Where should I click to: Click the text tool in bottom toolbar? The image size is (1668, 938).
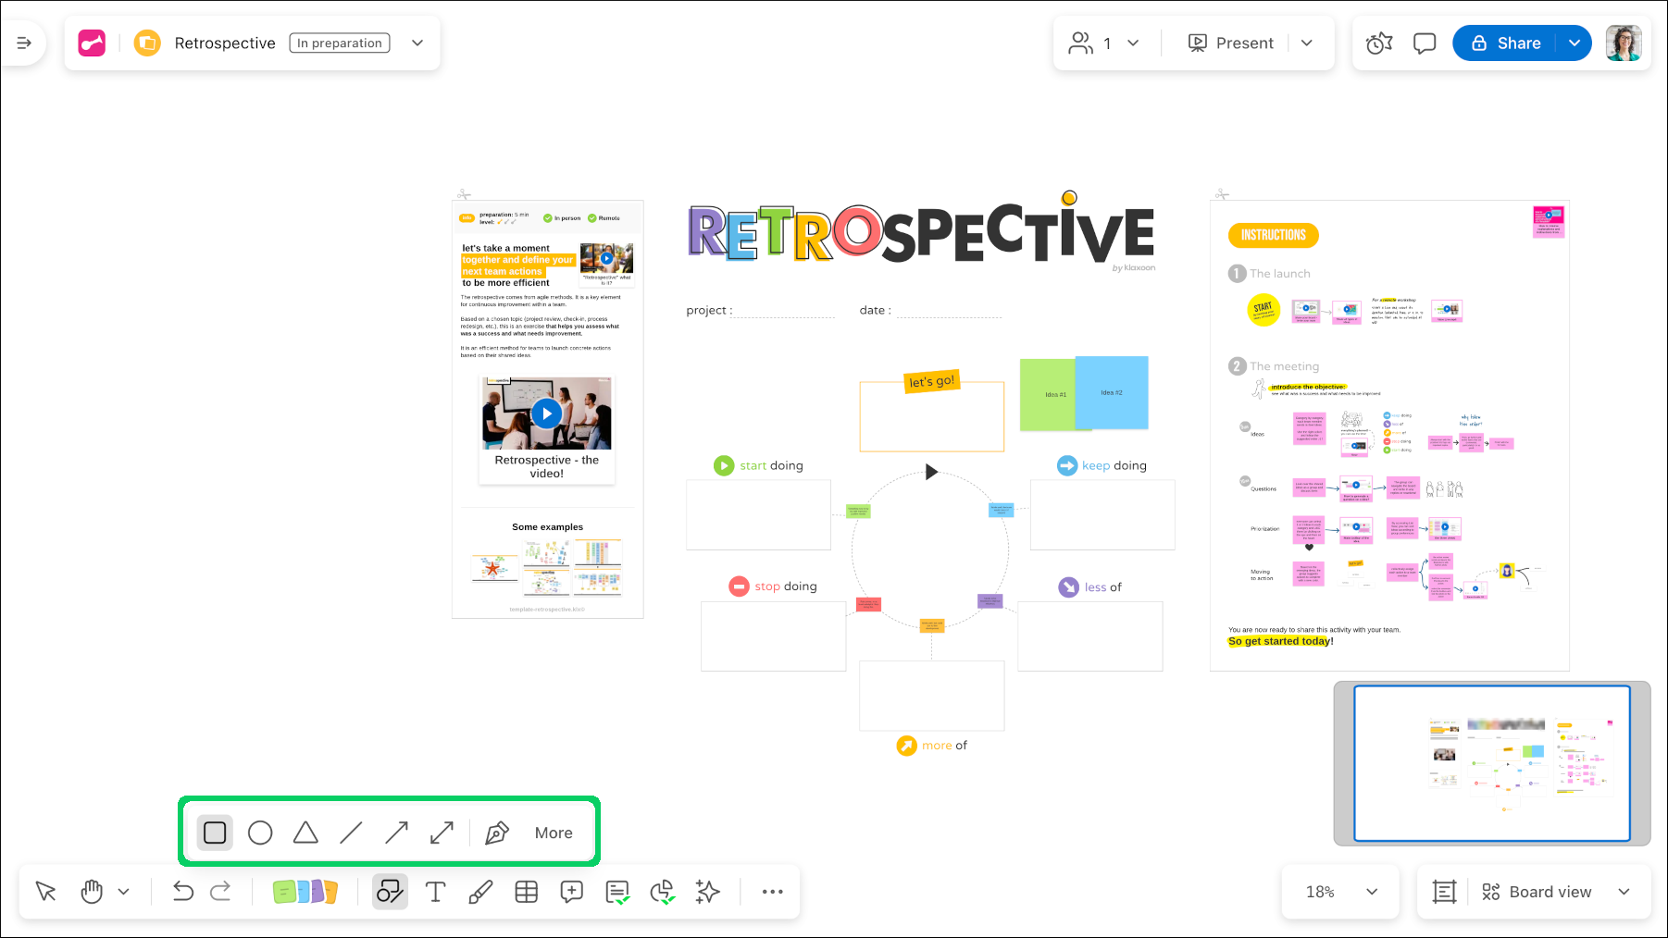(435, 892)
